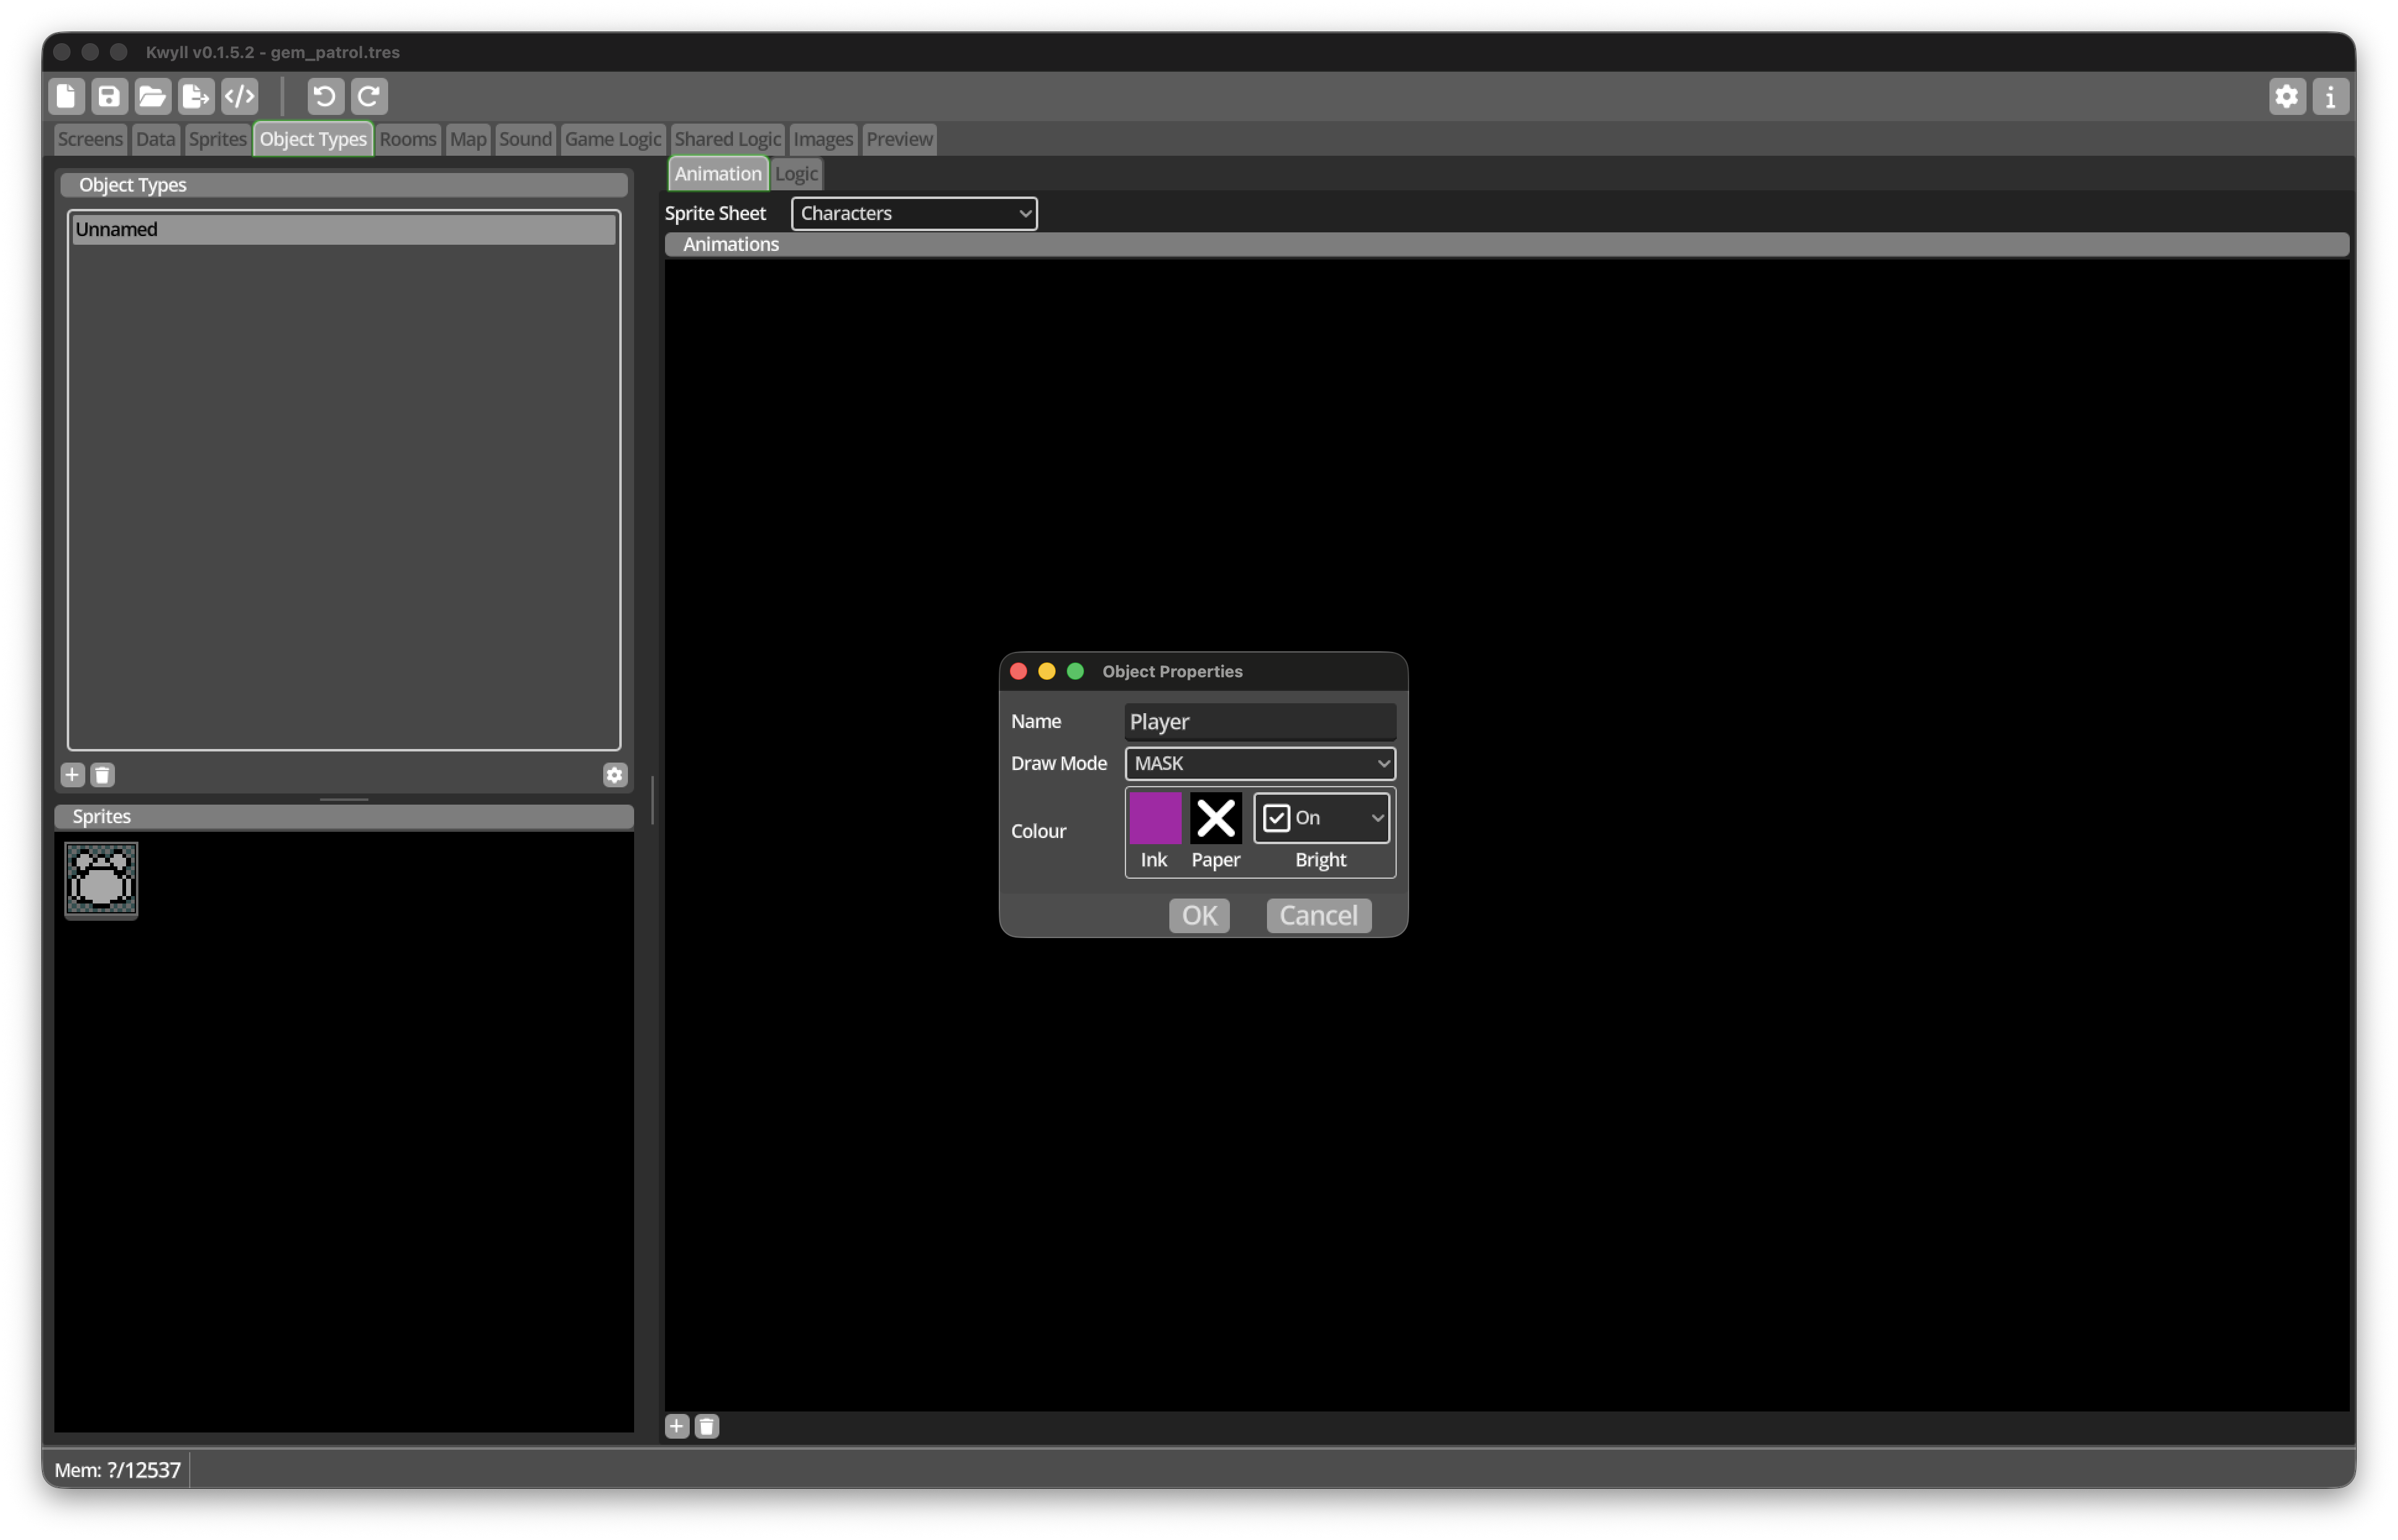
Task: Delete selected object type with trash icon
Action: pyautogui.click(x=102, y=775)
